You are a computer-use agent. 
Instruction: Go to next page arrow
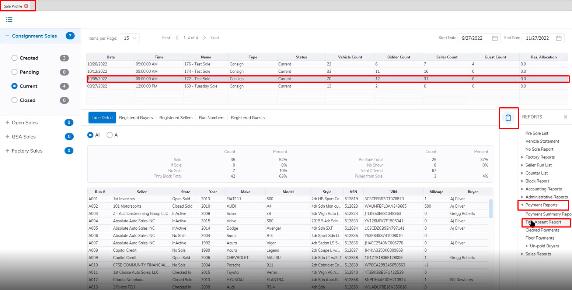tap(205, 38)
